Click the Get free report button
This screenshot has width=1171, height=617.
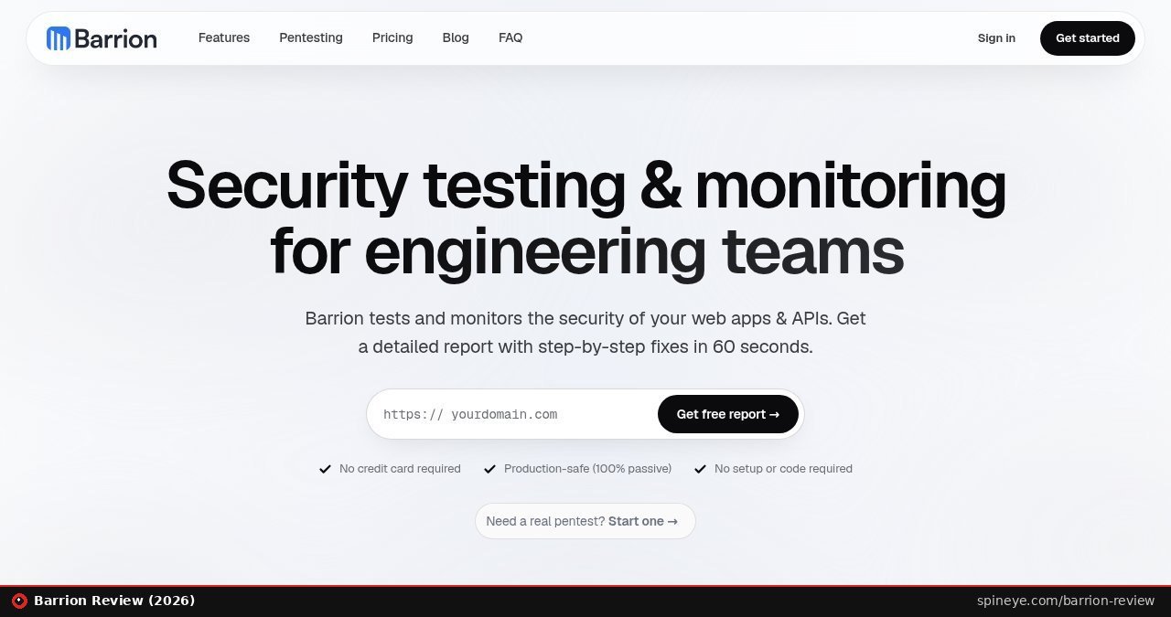point(728,414)
